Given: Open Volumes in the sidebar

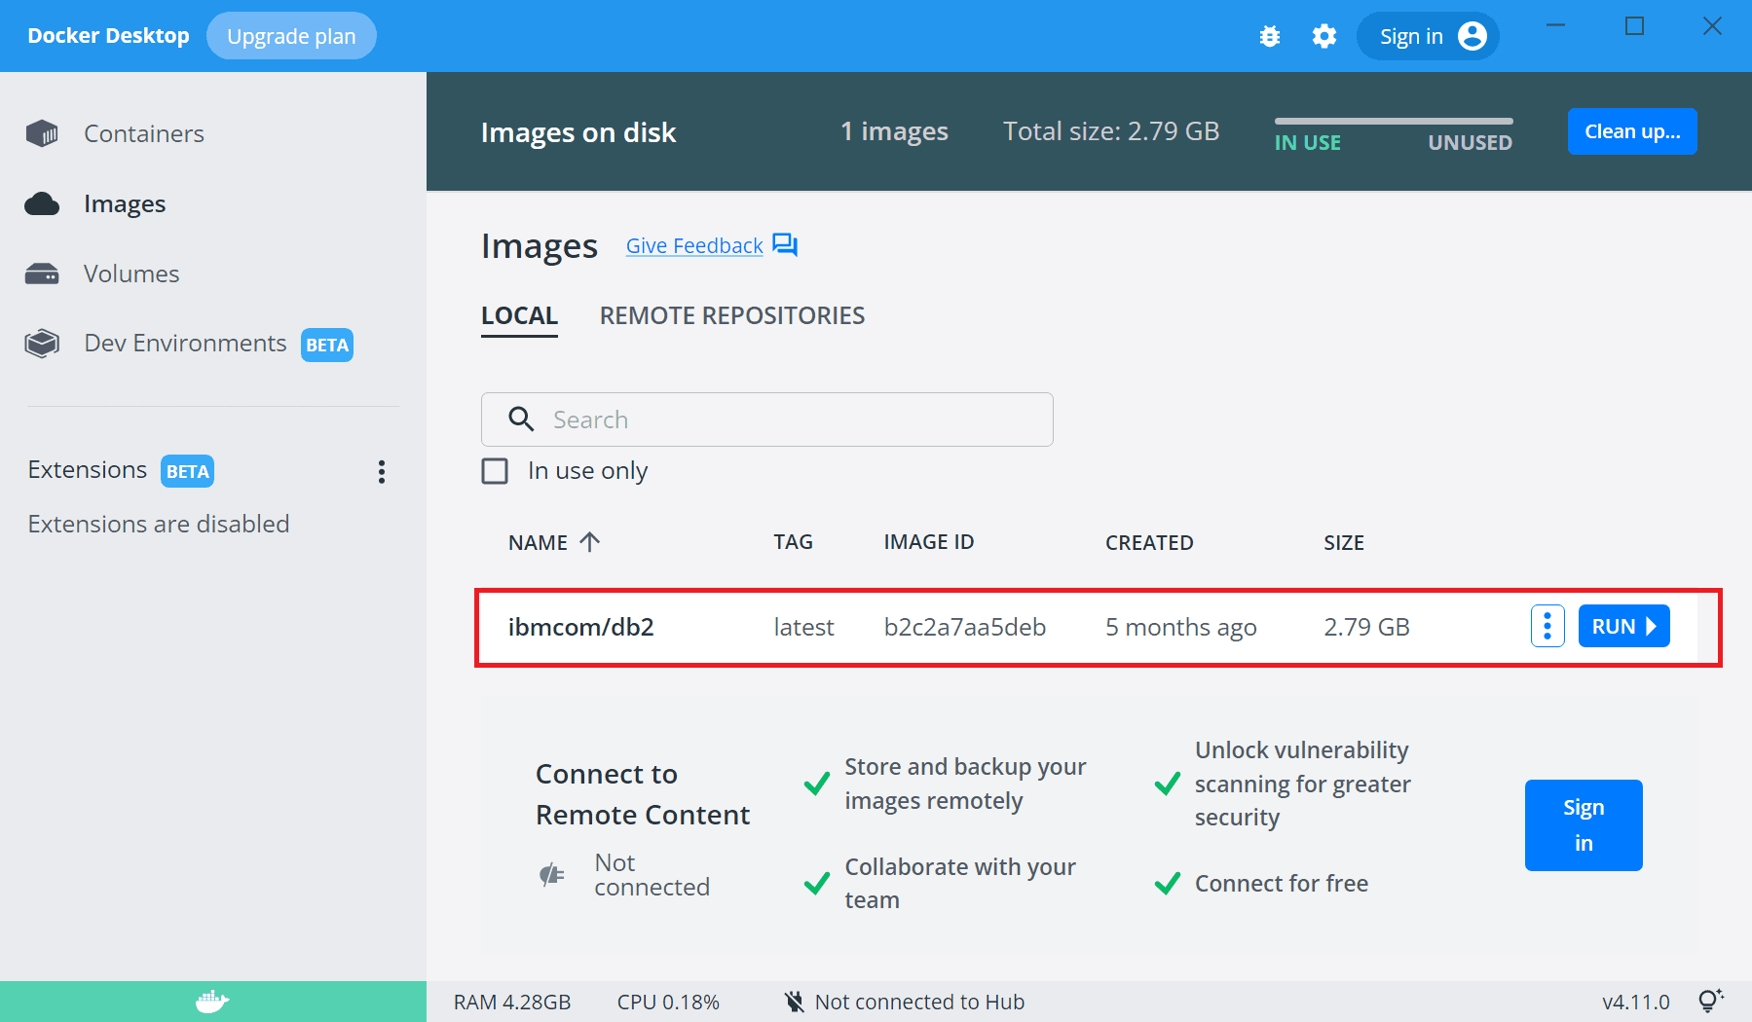Looking at the screenshot, I should pos(131,274).
